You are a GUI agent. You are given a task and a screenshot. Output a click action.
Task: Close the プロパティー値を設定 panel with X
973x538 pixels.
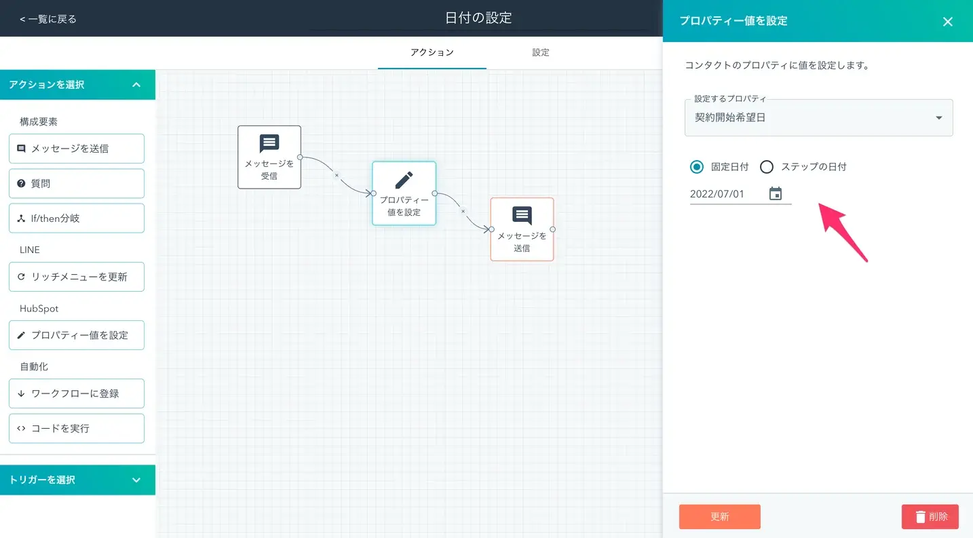[948, 22]
